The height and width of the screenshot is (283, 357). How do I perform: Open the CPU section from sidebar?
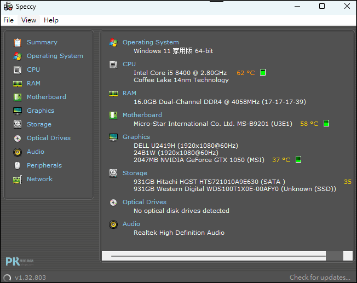point(33,70)
